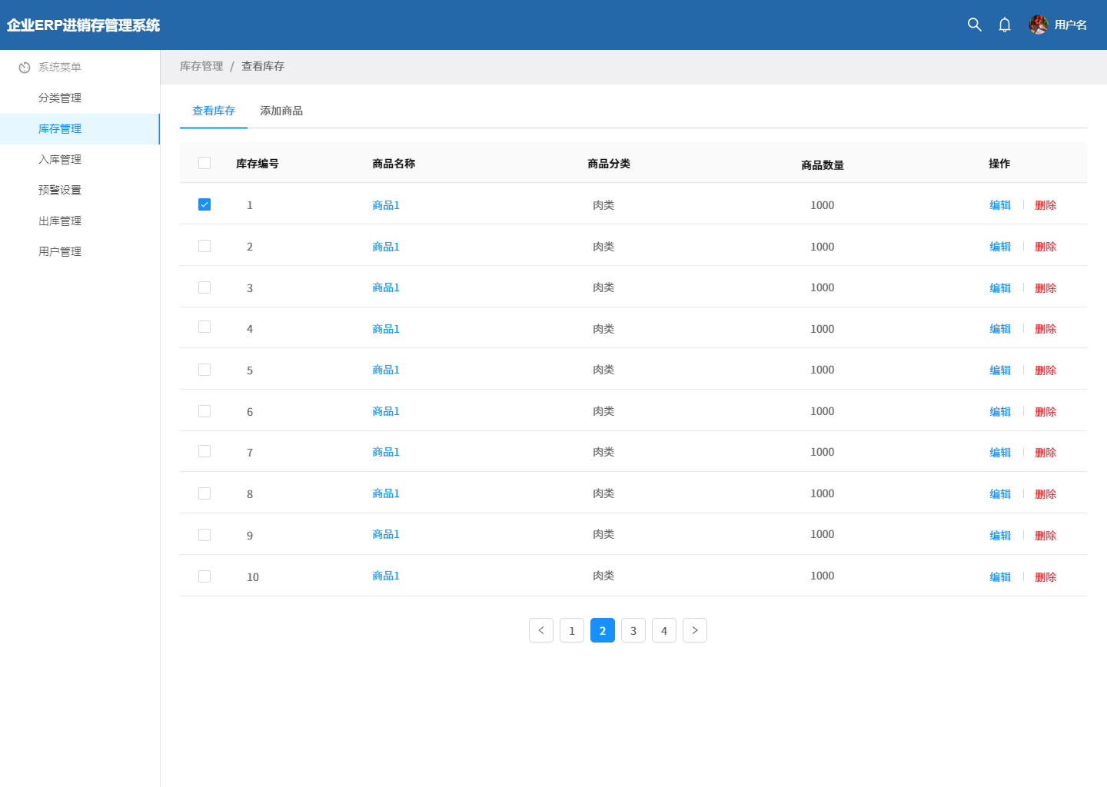The image size is (1107, 787).
Task: Edit inventory row 10
Action: [1000, 577]
